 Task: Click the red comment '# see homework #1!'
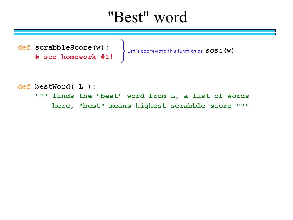coord(74,57)
